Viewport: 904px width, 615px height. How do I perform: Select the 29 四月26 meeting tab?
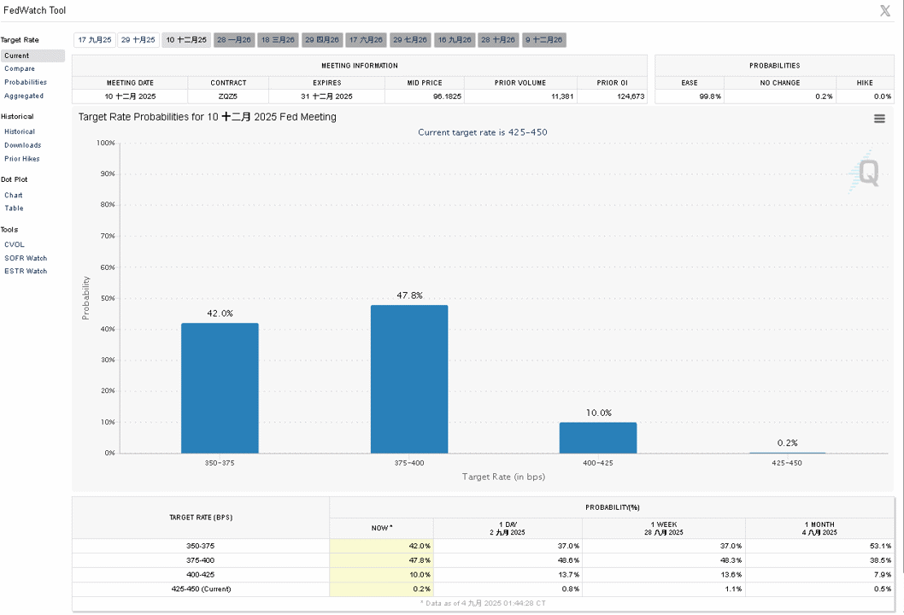click(x=322, y=40)
